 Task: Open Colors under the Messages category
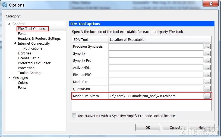(23, 83)
